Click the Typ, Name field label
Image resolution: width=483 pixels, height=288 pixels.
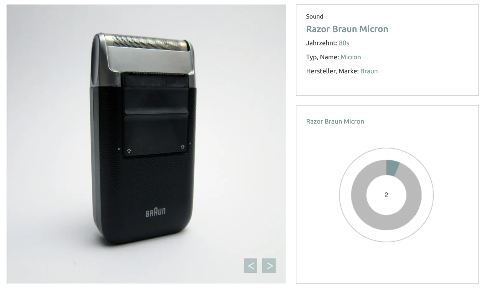click(323, 57)
